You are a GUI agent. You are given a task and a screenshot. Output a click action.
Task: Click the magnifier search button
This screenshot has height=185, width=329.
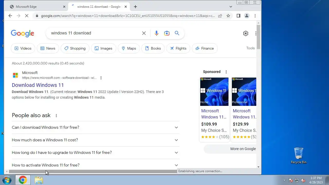[x=177, y=33]
